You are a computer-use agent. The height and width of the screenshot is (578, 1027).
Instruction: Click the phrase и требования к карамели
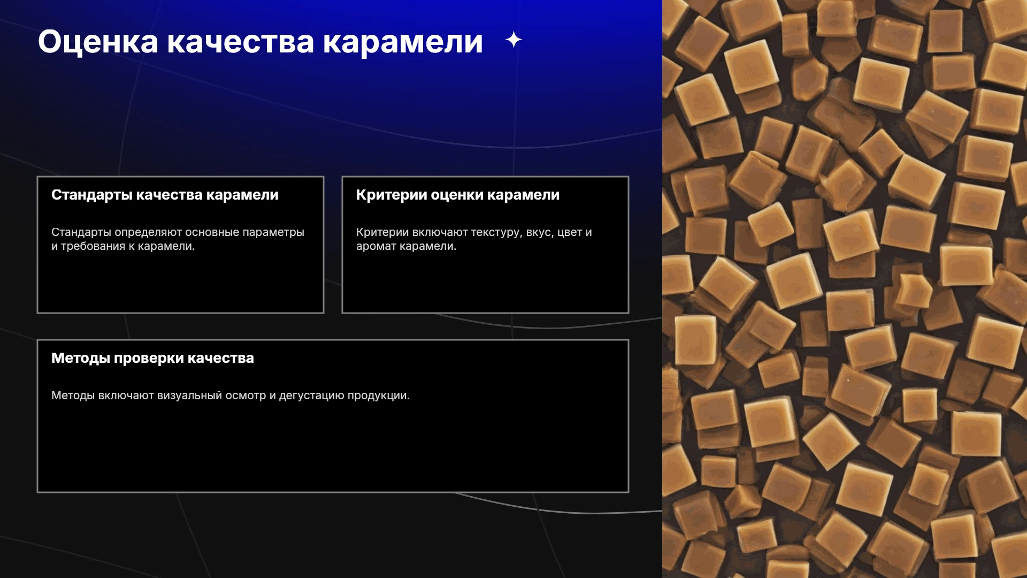click(123, 246)
